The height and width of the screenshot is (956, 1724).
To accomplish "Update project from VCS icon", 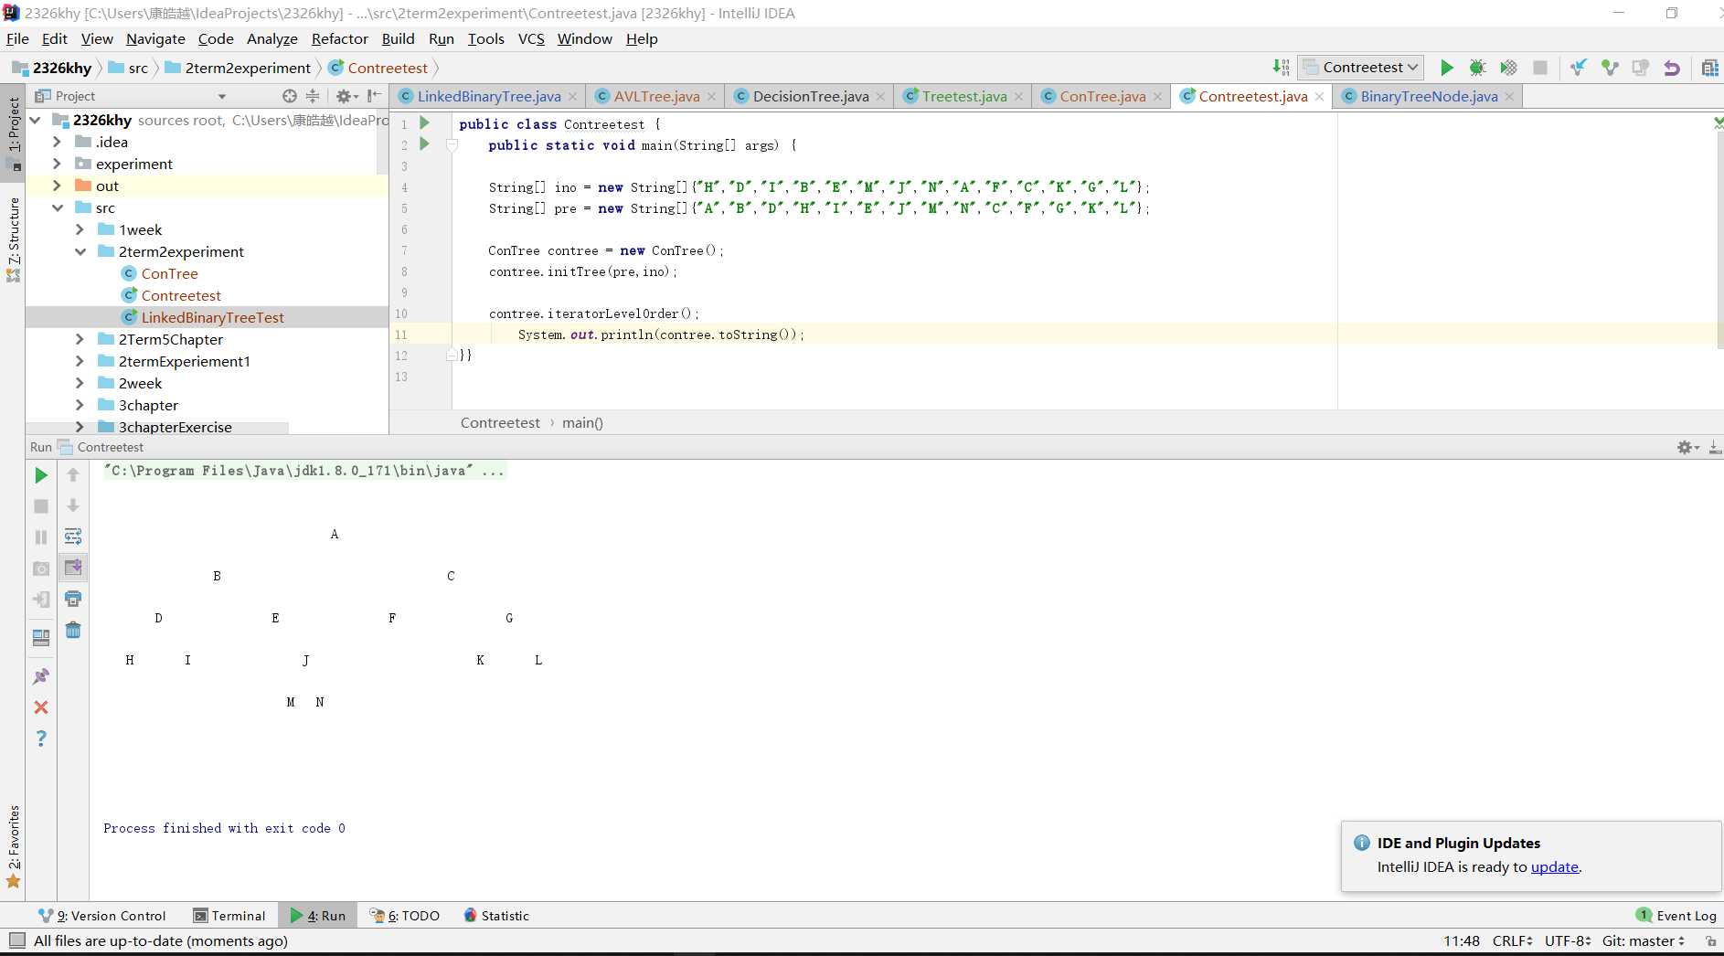I will [1579, 68].
